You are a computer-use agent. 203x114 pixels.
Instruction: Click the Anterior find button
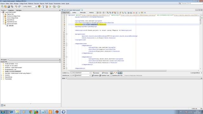click(96, 73)
